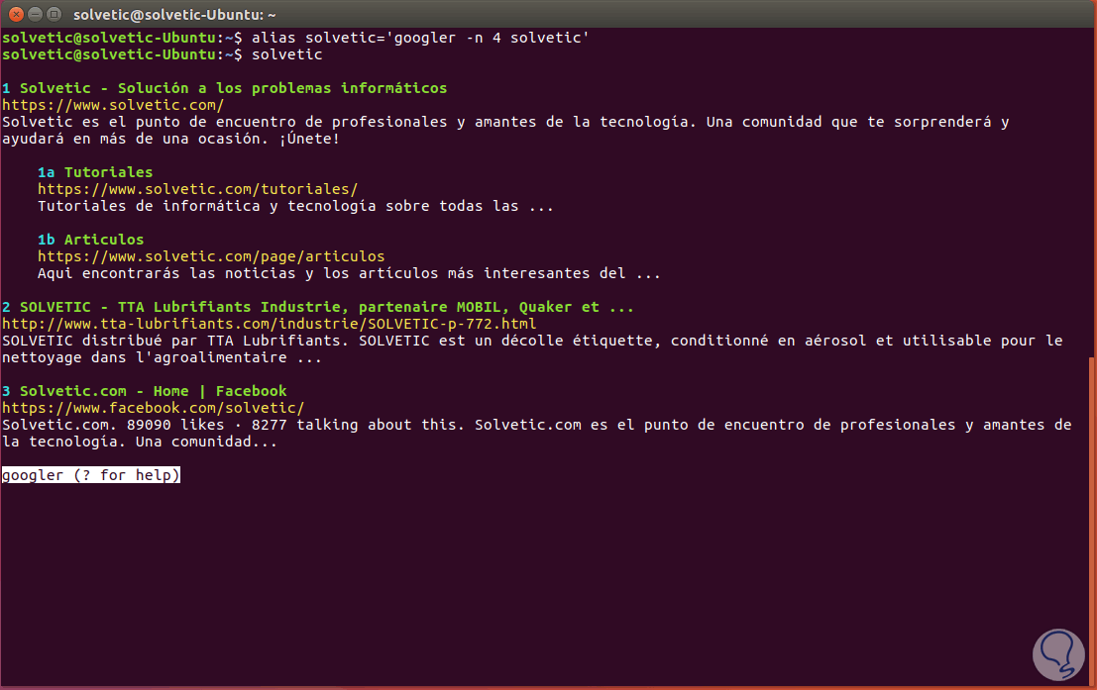1097x690 pixels.
Task: Open link https://www.solvetic.com/tutoriales/
Action: tap(197, 189)
